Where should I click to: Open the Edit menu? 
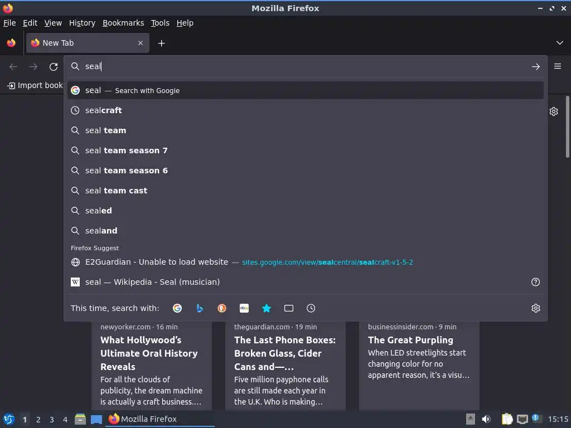(30, 23)
